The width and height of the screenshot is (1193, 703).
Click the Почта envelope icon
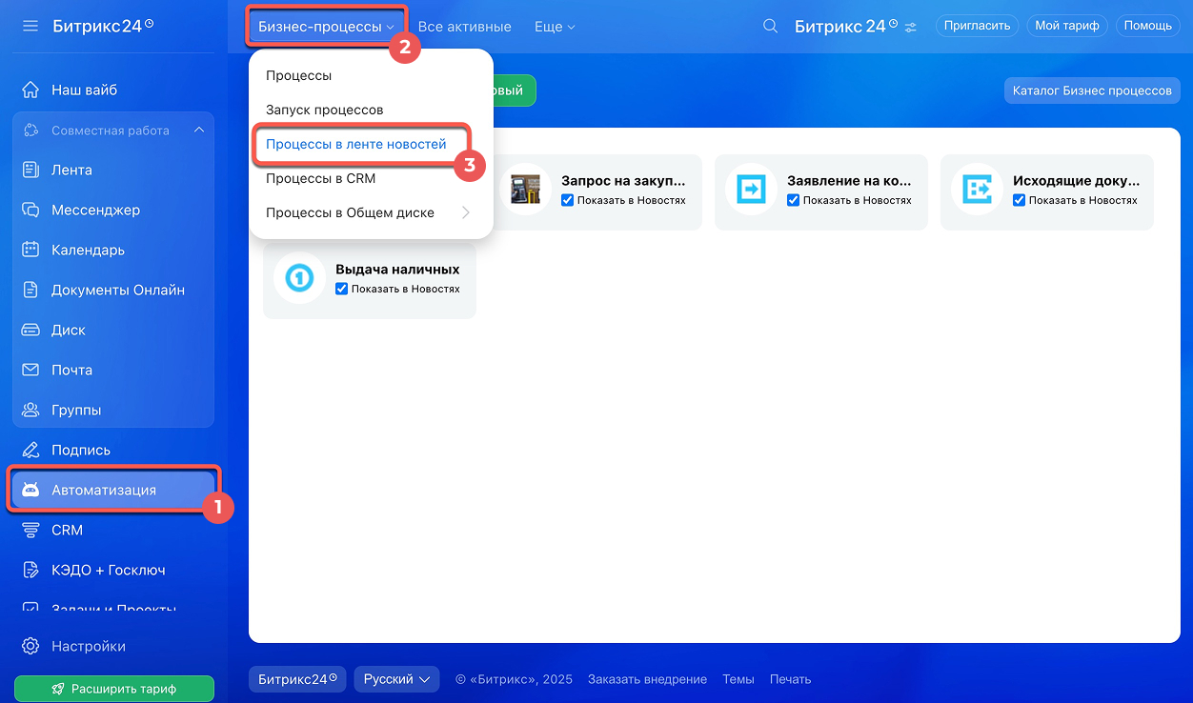pos(30,370)
